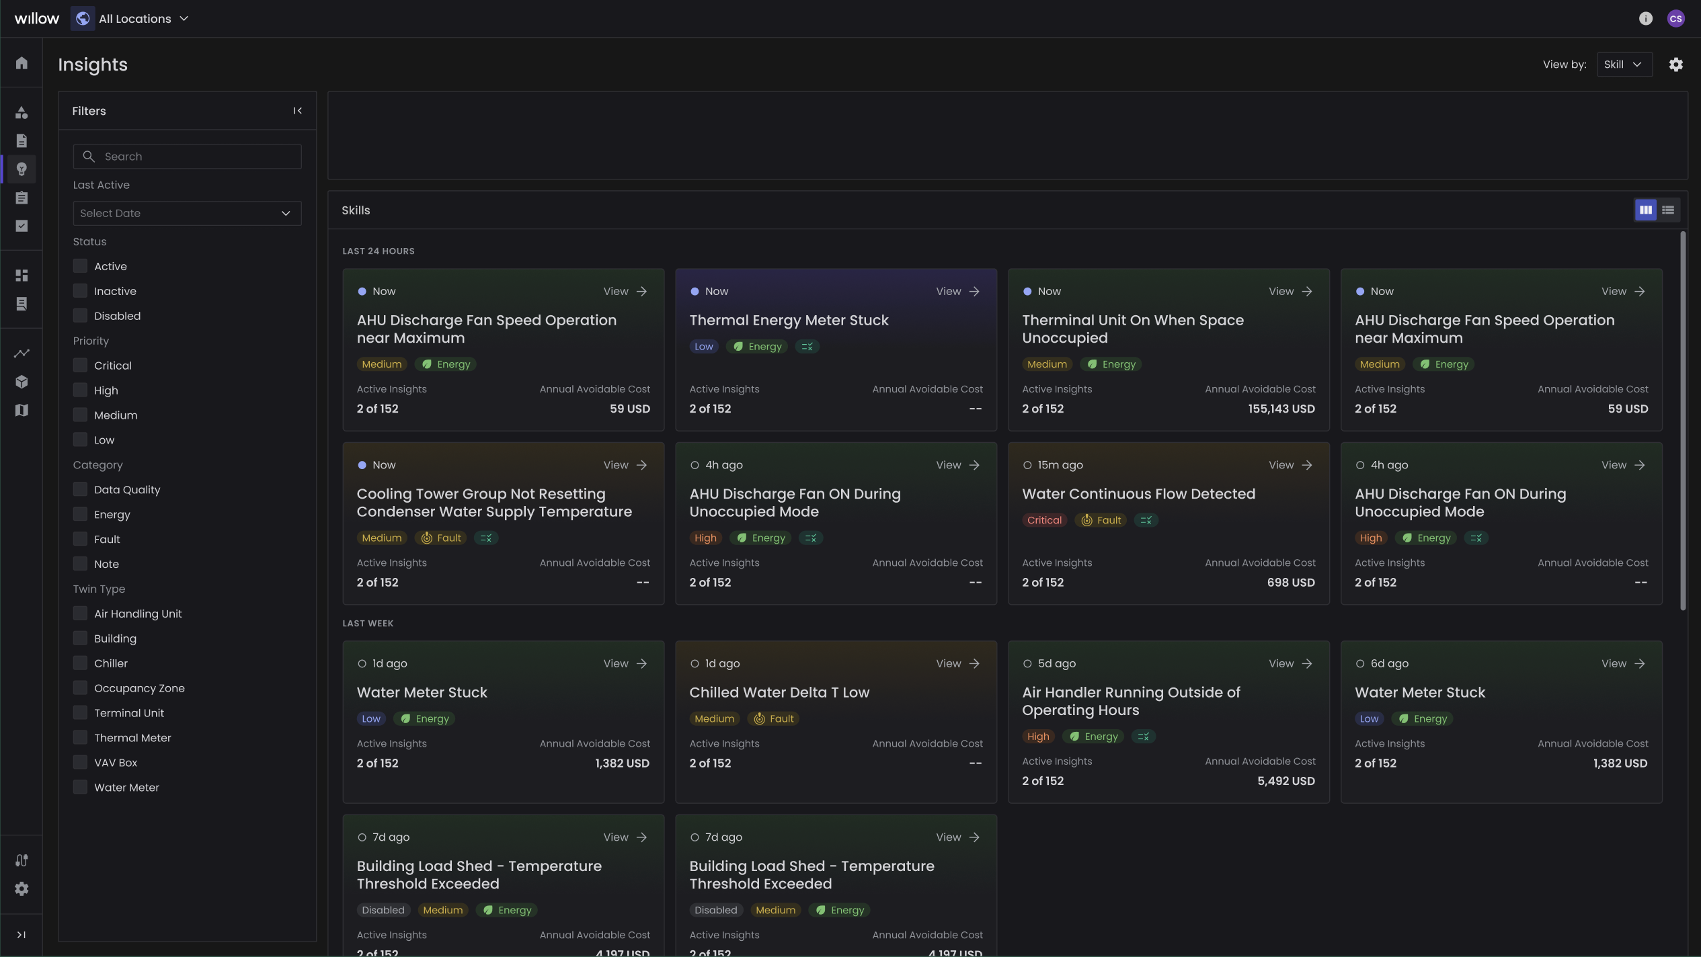The height and width of the screenshot is (957, 1701).
Task: Enable the Critical priority filter
Action: coord(79,364)
